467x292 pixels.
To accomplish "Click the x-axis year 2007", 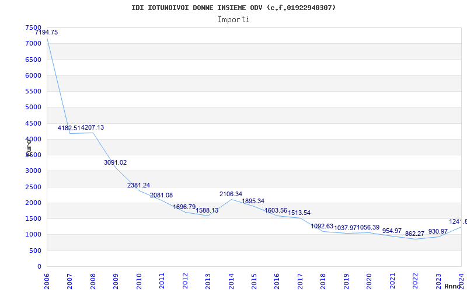I will pyautogui.click(x=69, y=281).
